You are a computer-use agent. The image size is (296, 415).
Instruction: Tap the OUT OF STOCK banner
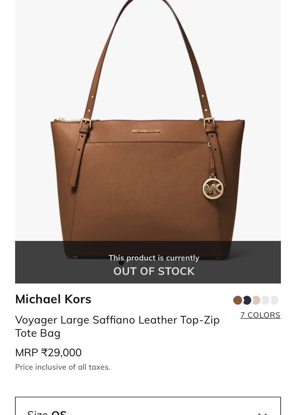click(x=148, y=262)
